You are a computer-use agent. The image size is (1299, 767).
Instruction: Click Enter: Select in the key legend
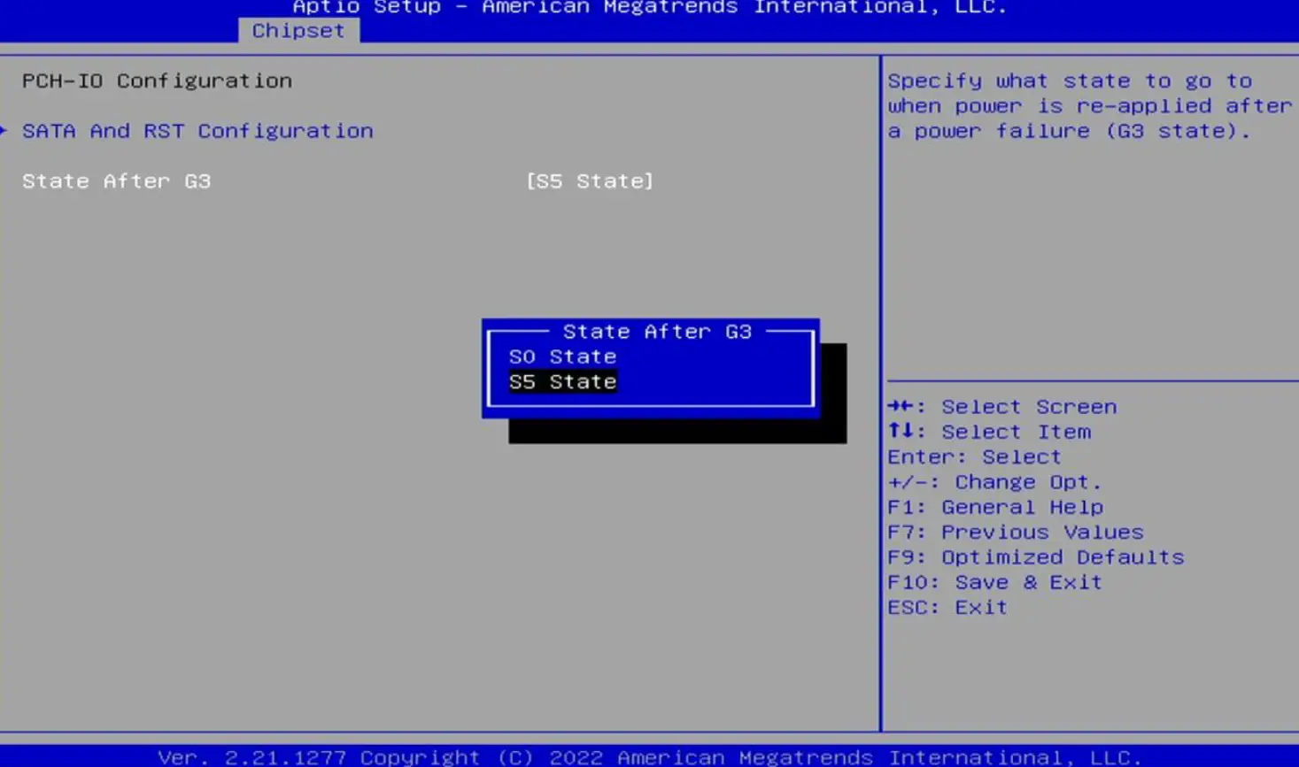point(974,456)
